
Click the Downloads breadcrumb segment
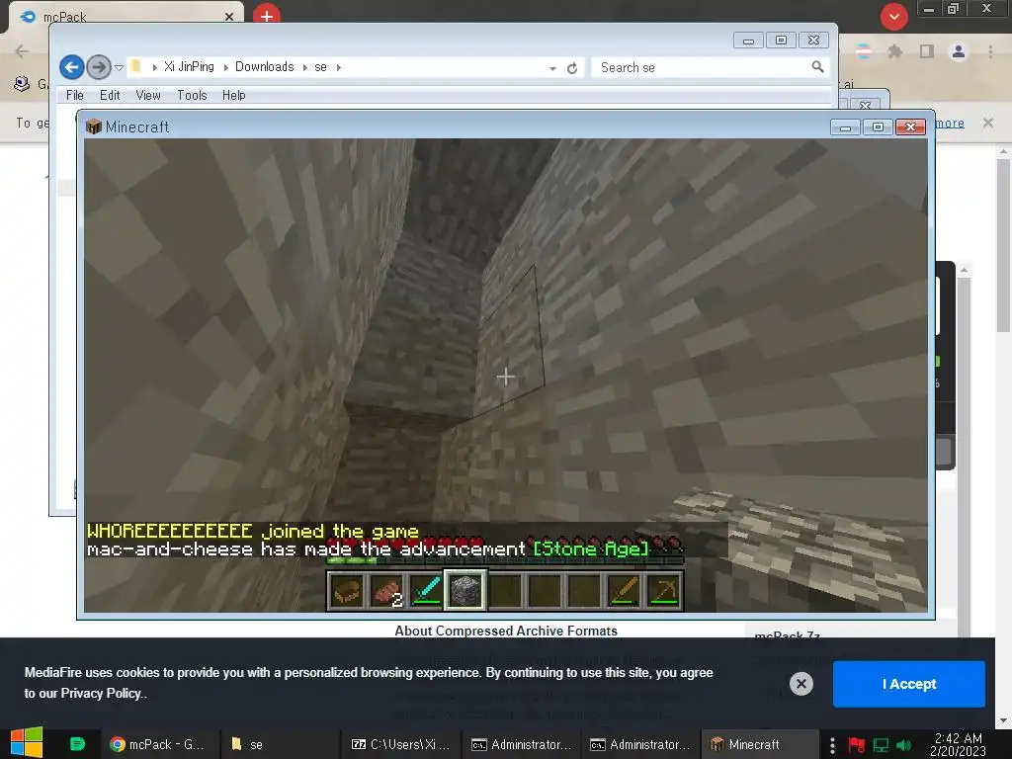click(x=264, y=67)
